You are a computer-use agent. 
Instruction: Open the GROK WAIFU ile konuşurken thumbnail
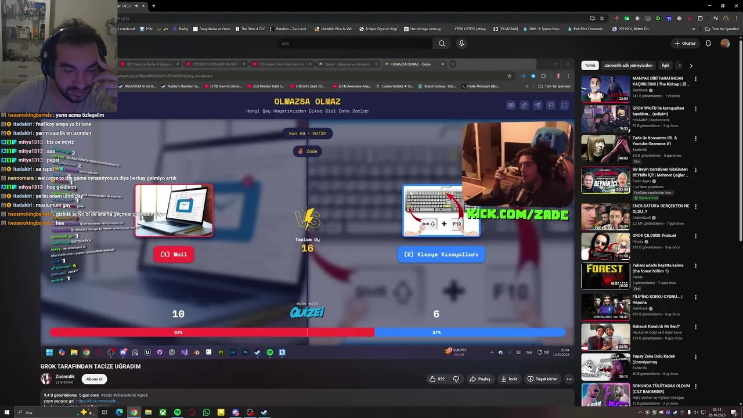tap(605, 119)
